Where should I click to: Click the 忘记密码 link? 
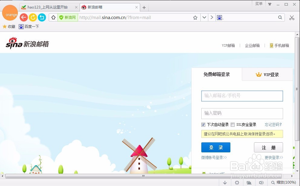[x=273, y=125]
